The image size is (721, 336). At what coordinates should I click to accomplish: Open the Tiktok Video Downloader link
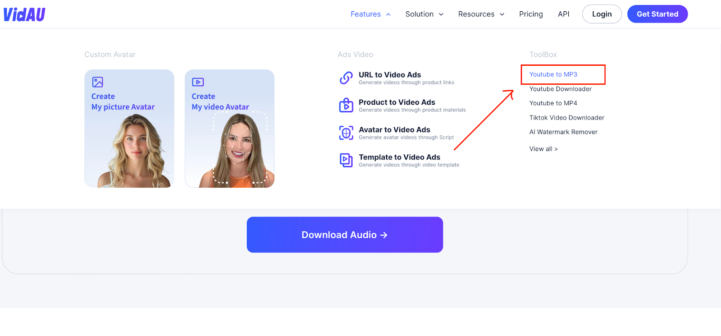click(x=567, y=118)
